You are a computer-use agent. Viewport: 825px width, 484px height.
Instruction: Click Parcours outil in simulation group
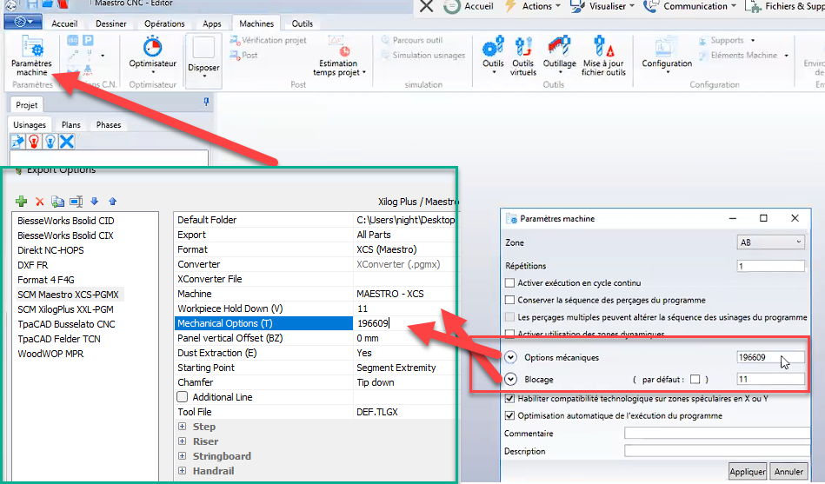coord(412,40)
